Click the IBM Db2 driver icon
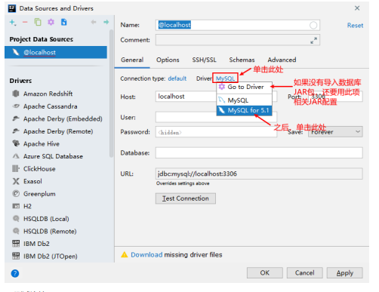 click(x=16, y=244)
